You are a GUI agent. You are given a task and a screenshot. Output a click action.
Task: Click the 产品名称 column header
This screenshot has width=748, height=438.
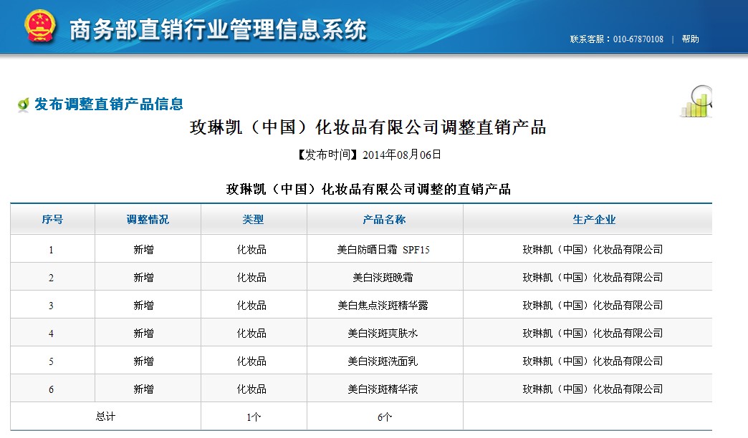point(384,219)
